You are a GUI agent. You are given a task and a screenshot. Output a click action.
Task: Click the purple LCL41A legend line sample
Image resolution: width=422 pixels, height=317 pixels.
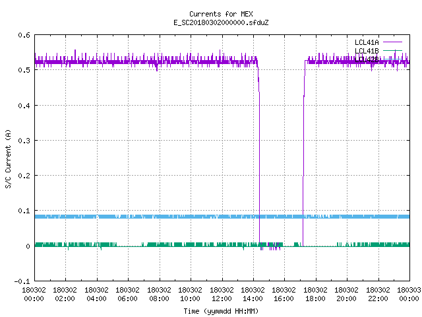(392, 42)
